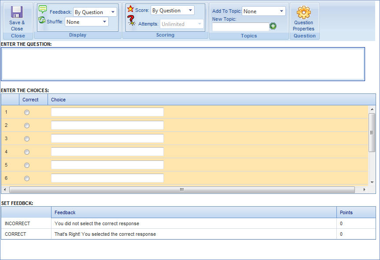Click the left scroll arrow below the choices
Viewport: 380px width, 260px height.
pos(4,189)
